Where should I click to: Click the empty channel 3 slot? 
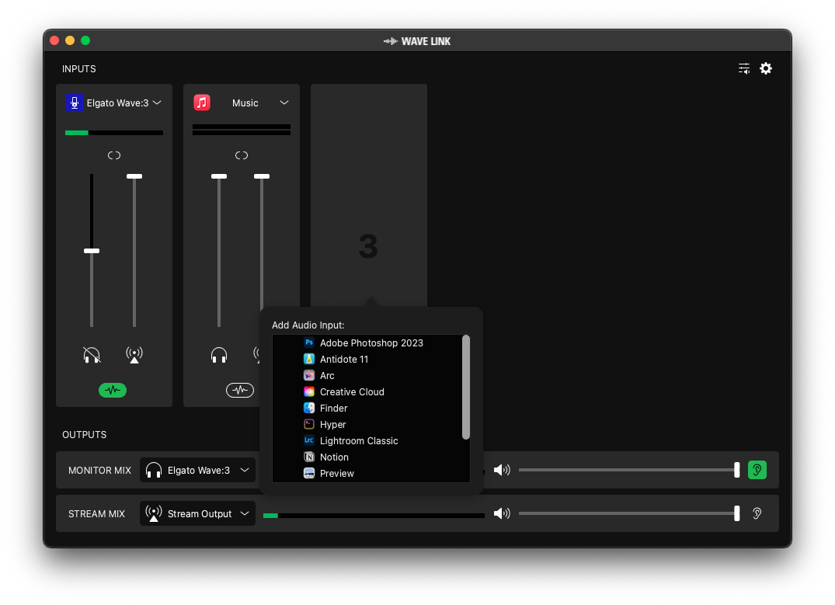(368, 195)
